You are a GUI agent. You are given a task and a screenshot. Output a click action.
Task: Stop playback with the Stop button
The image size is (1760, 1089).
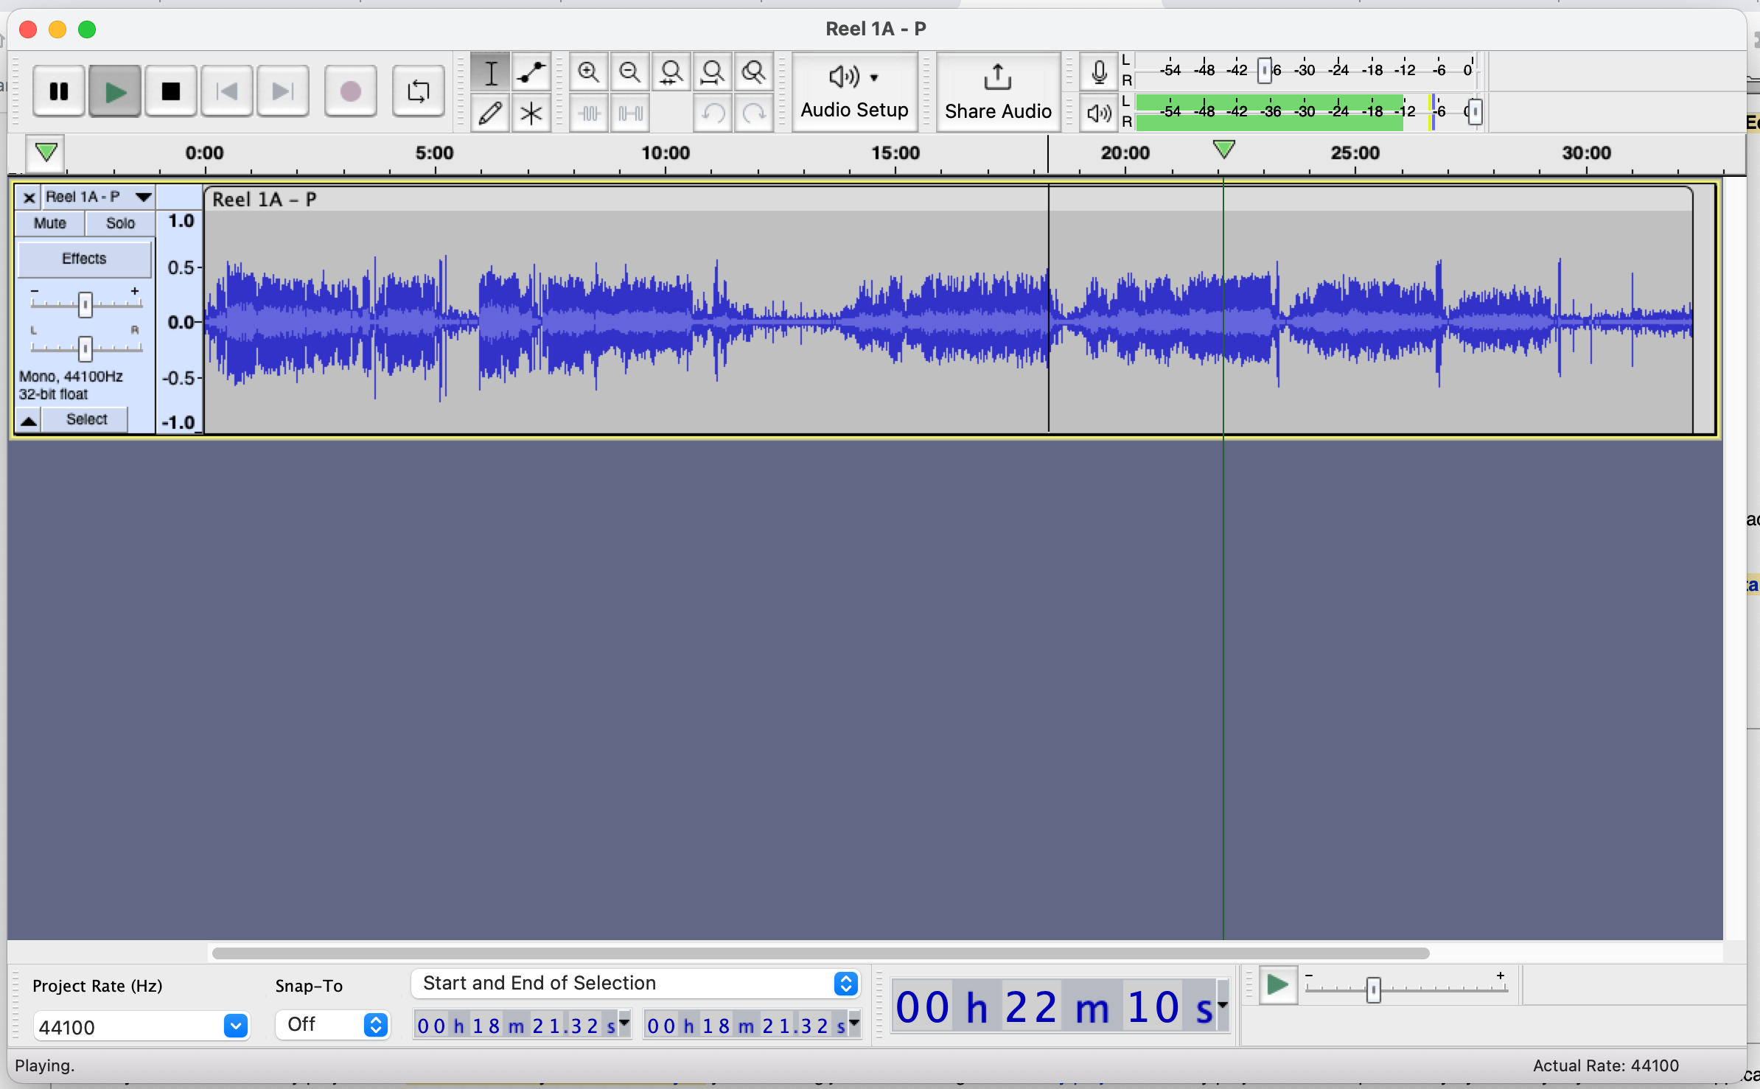coord(170,91)
